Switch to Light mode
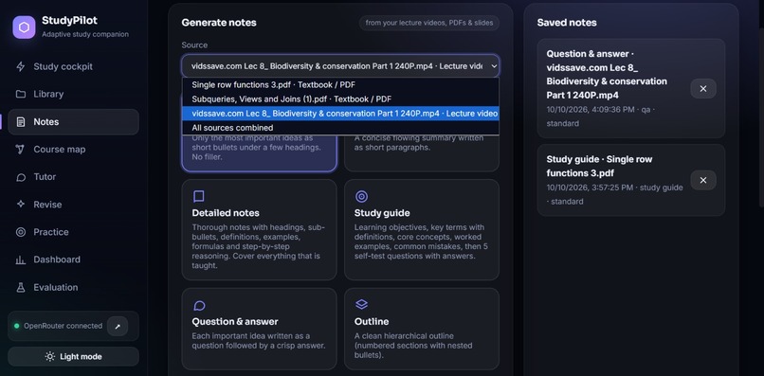Image resolution: width=764 pixels, height=376 pixels. [73, 356]
